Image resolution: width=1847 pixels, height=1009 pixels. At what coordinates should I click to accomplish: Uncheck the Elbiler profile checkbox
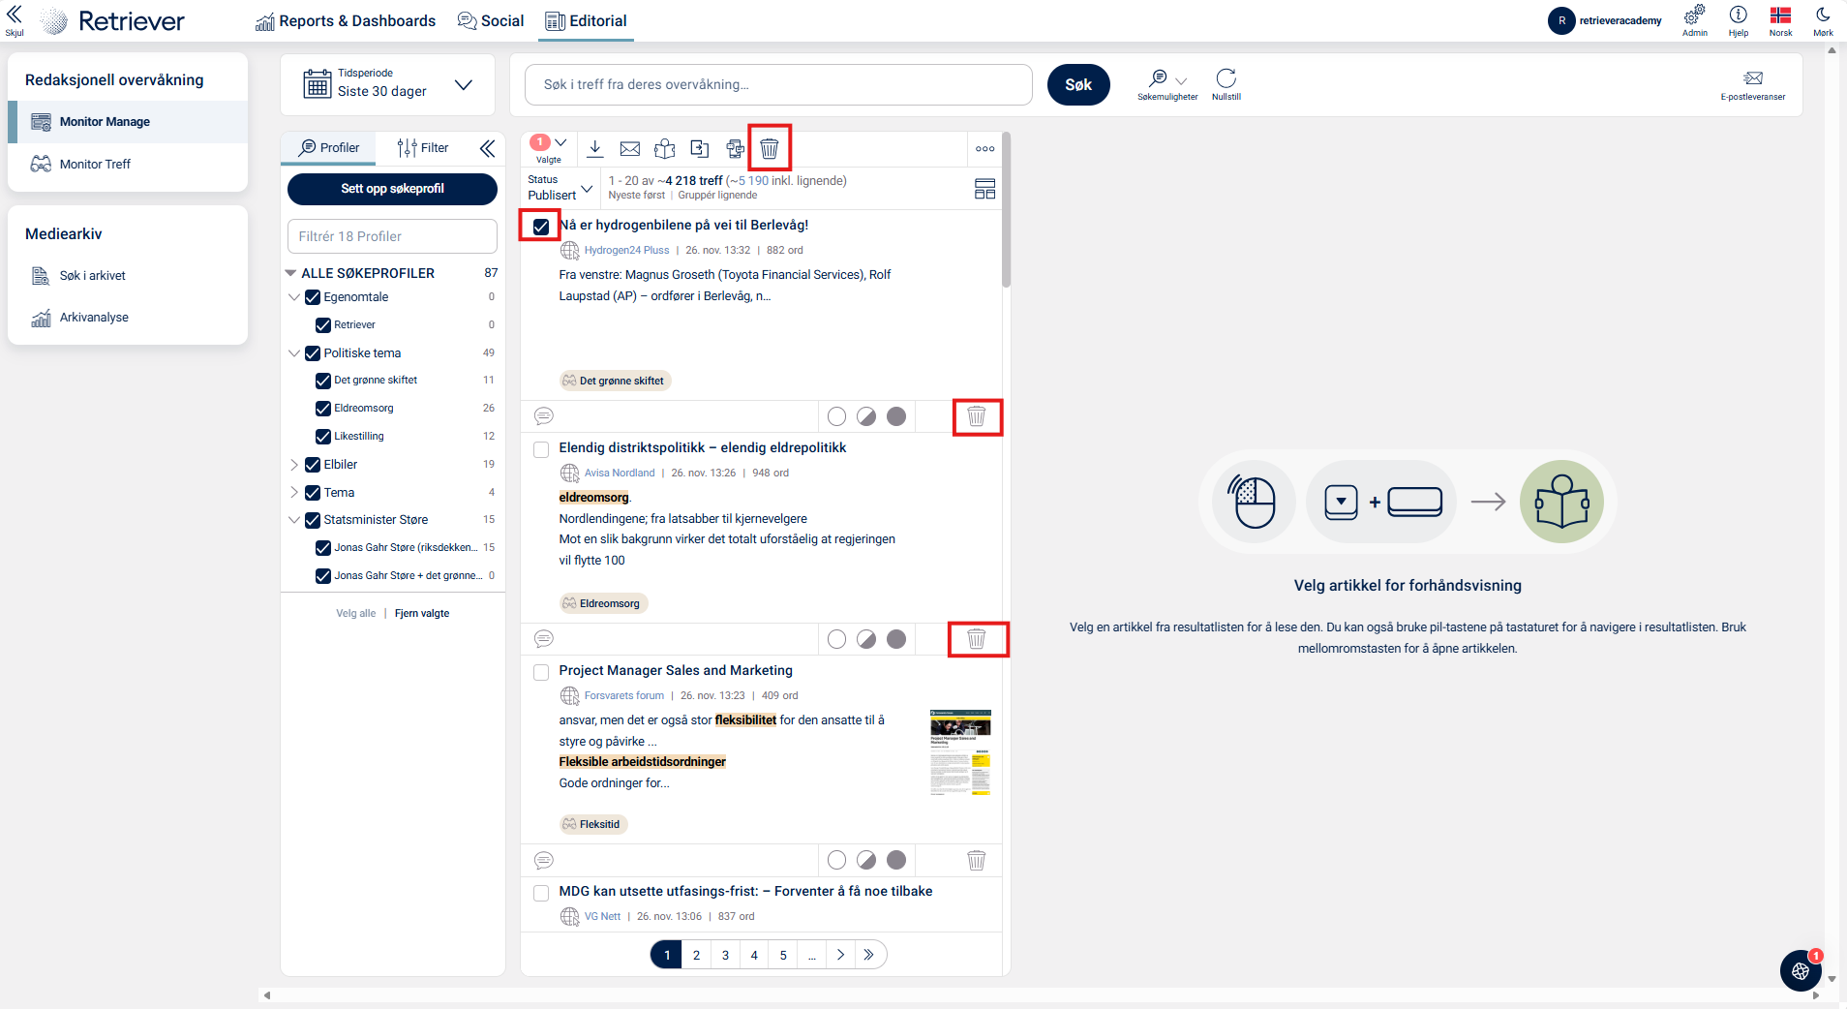click(313, 465)
